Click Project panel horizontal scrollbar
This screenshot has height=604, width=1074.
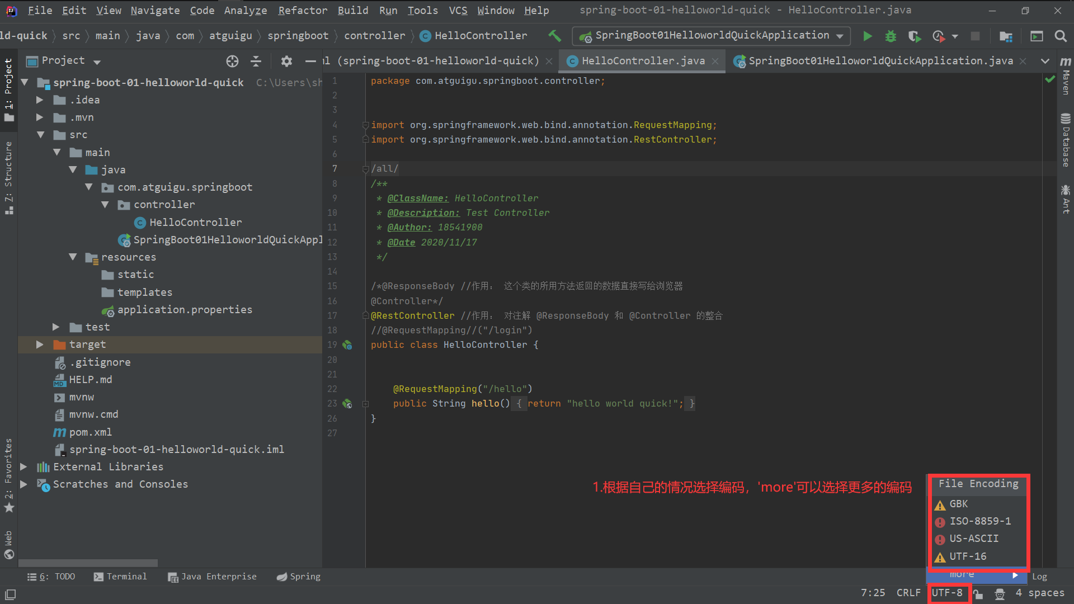click(x=88, y=563)
